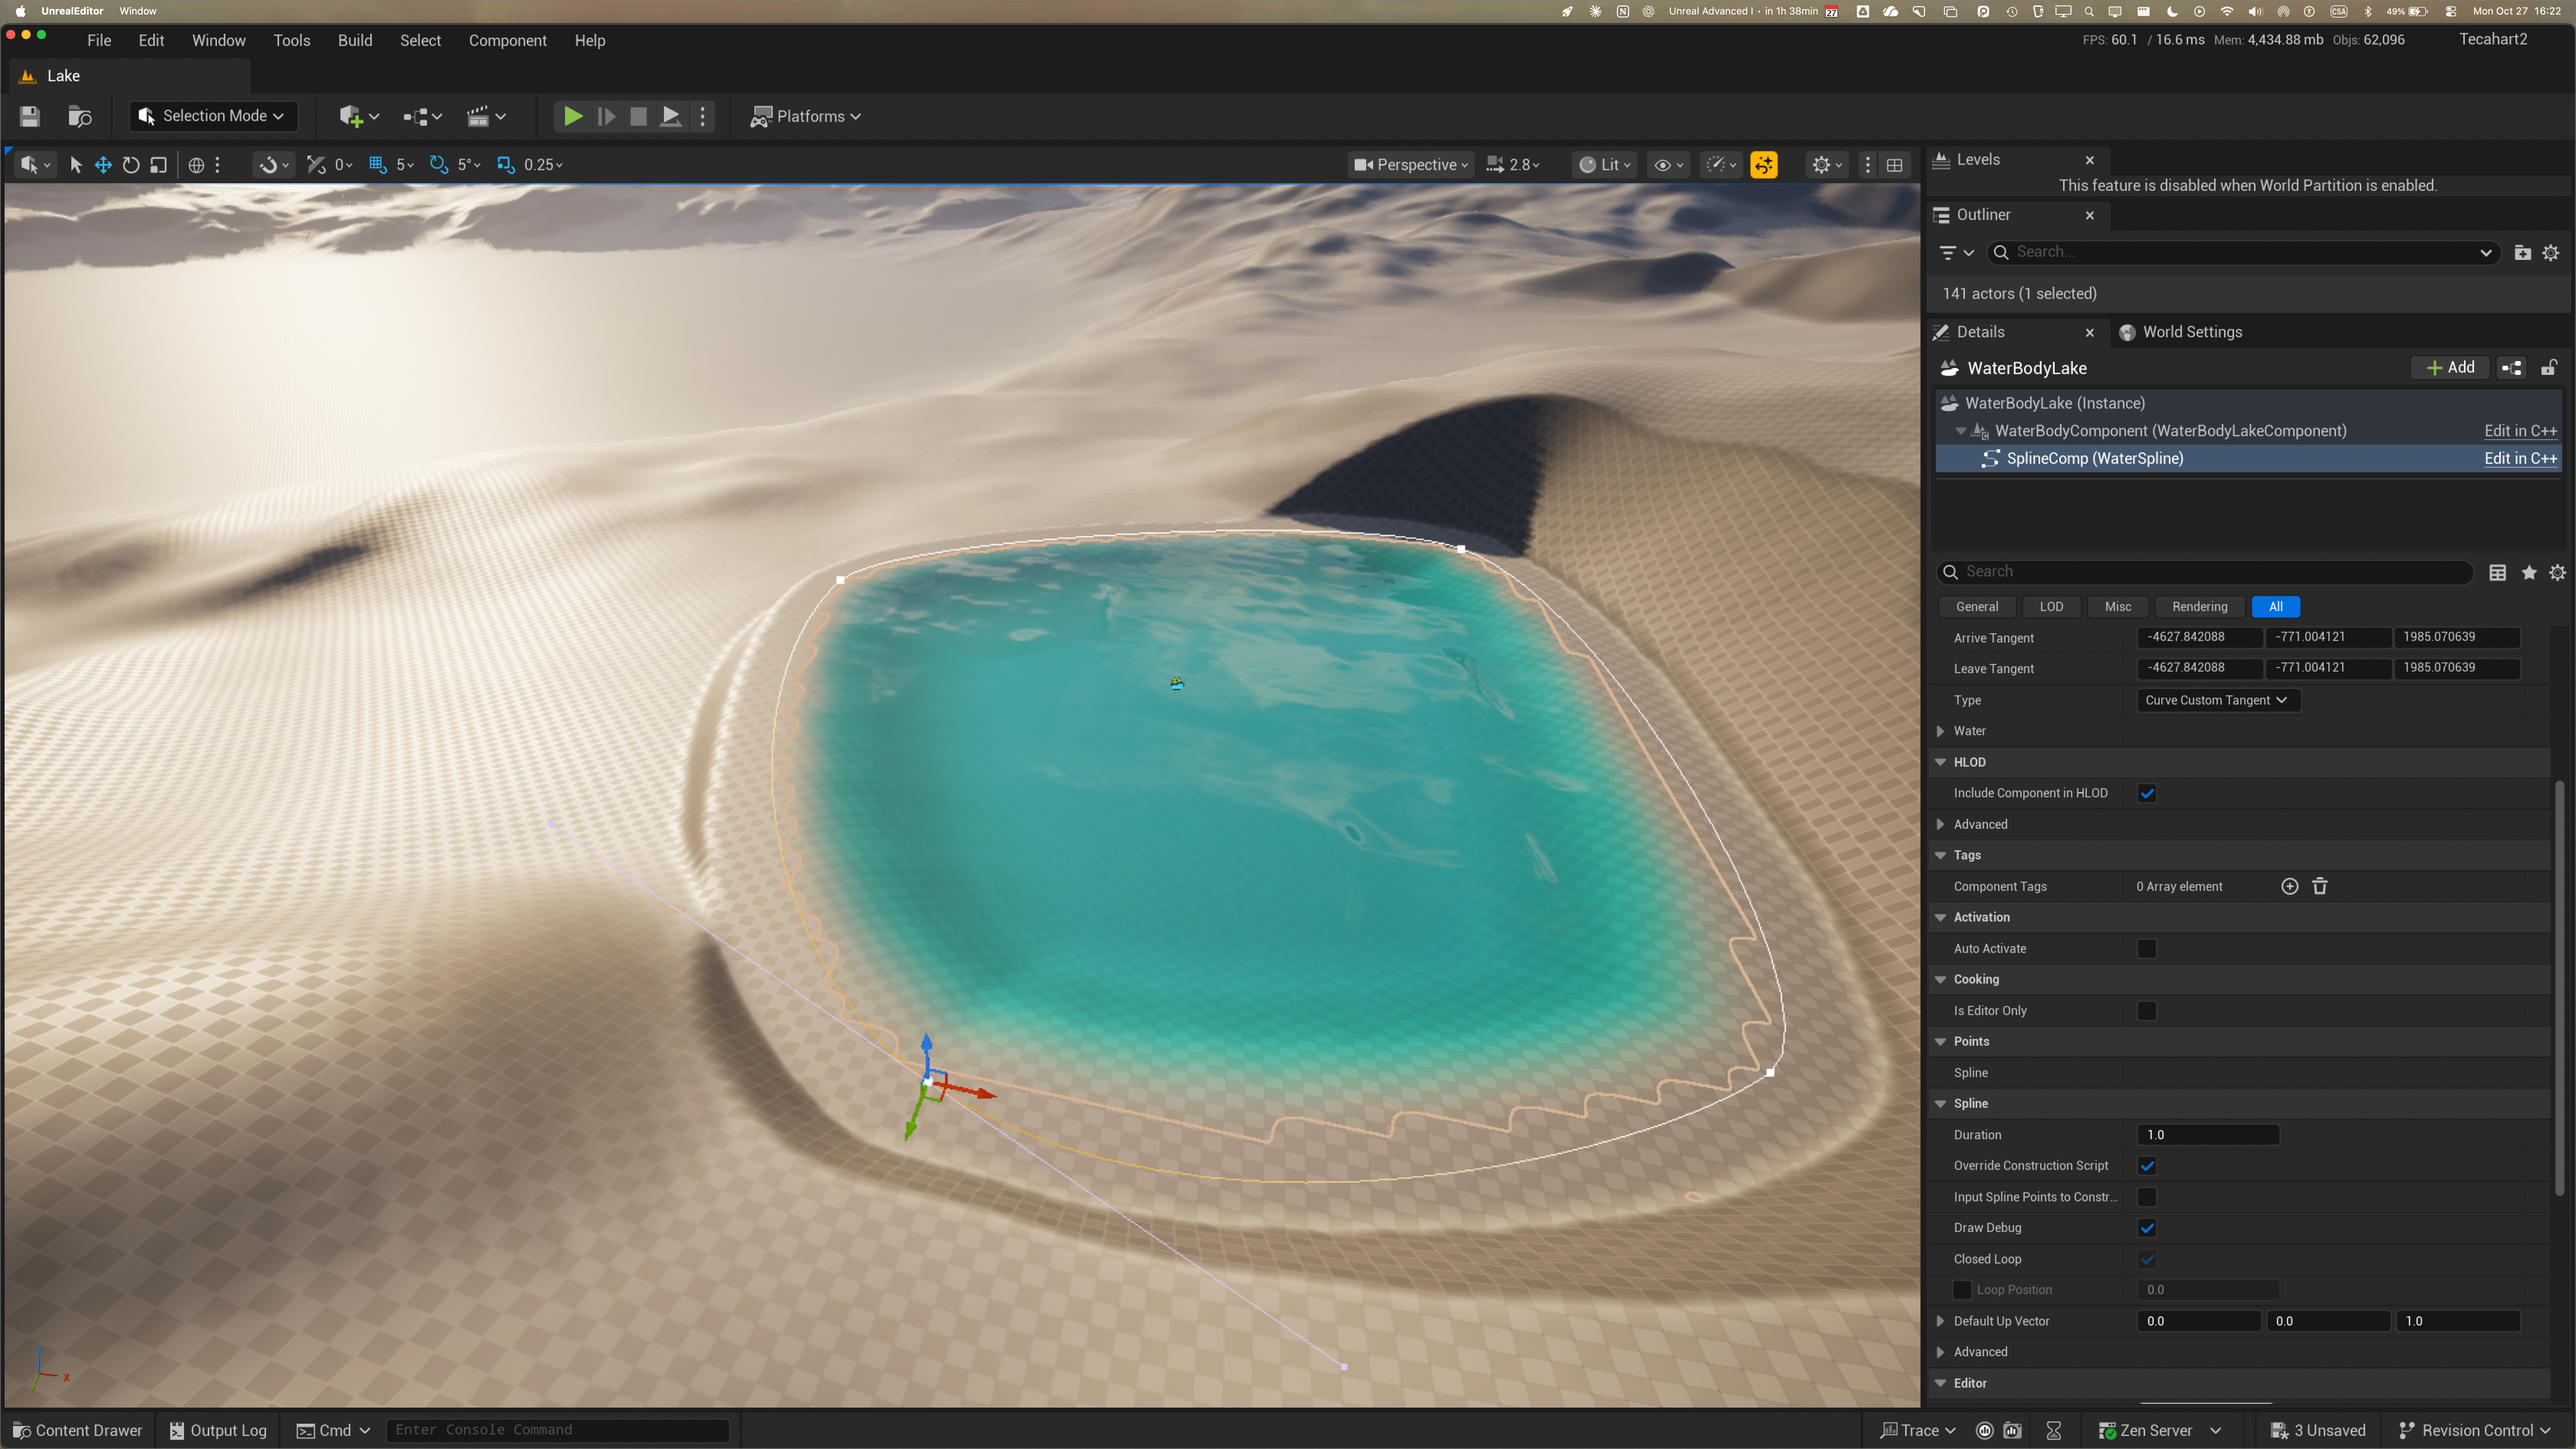Activate the Translate (move) gizmo tool
The width and height of the screenshot is (2576, 1449).
pos(103,165)
